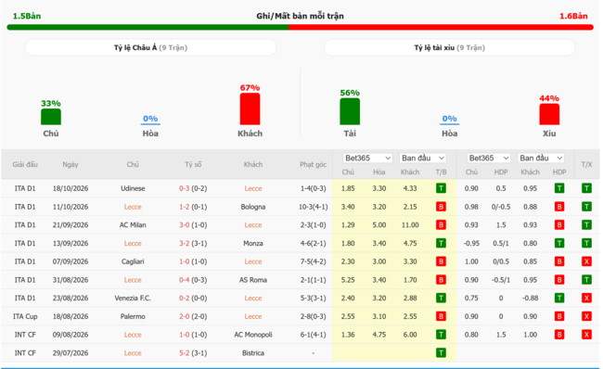Image resolution: width=603 pixels, height=369 pixels.
Task: Click the 1.5Bàn goals scored label
Action: pyautogui.click(x=27, y=16)
